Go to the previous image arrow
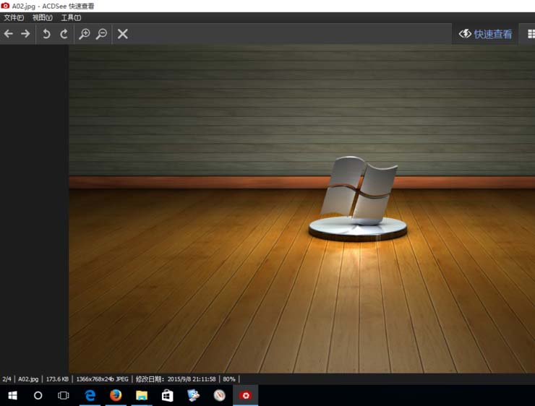The height and width of the screenshot is (406, 535). (9, 34)
